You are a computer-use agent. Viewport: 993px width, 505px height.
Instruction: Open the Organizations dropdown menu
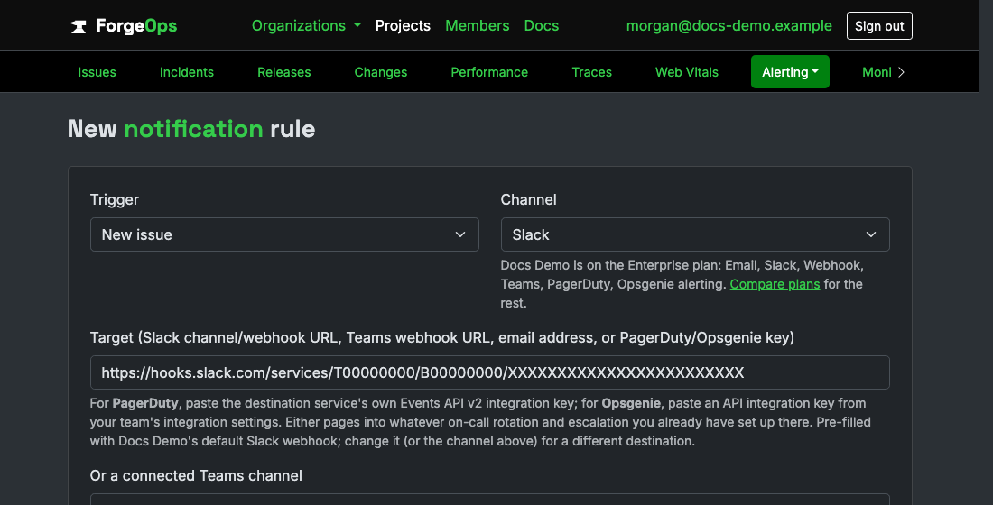(x=306, y=25)
